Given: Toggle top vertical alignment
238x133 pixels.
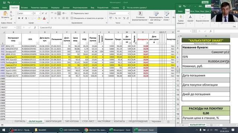Looking at the screenshot, I should click(x=52, y=13).
